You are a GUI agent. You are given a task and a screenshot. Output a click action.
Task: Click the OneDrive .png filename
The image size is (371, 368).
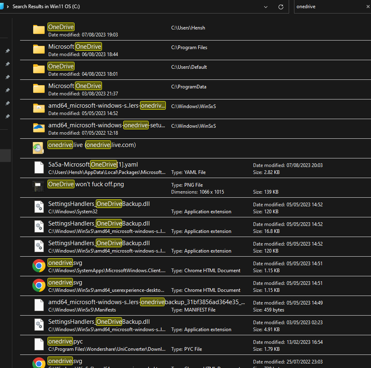pos(86,184)
